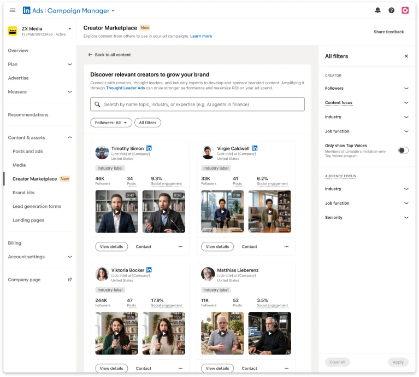
Task: Click the search magnifier icon
Action: [98, 105]
